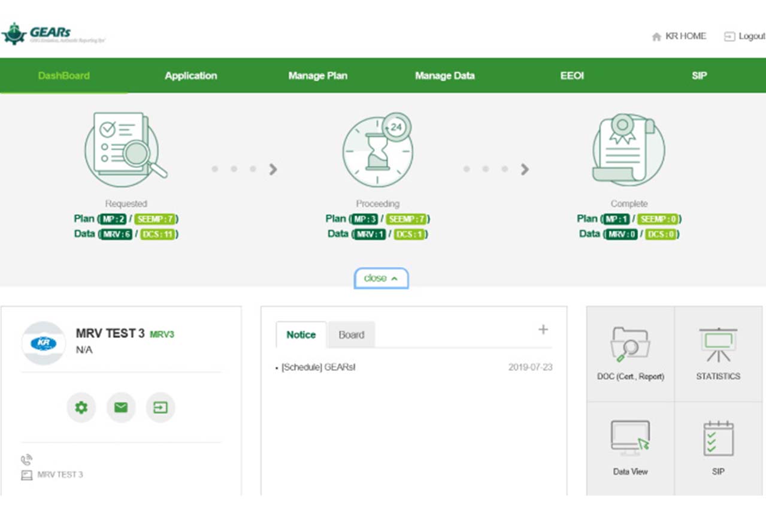The width and height of the screenshot is (766, 510).
Task: Click the Proceeding hourglass clock icon
Action: (x=377, y=149)
